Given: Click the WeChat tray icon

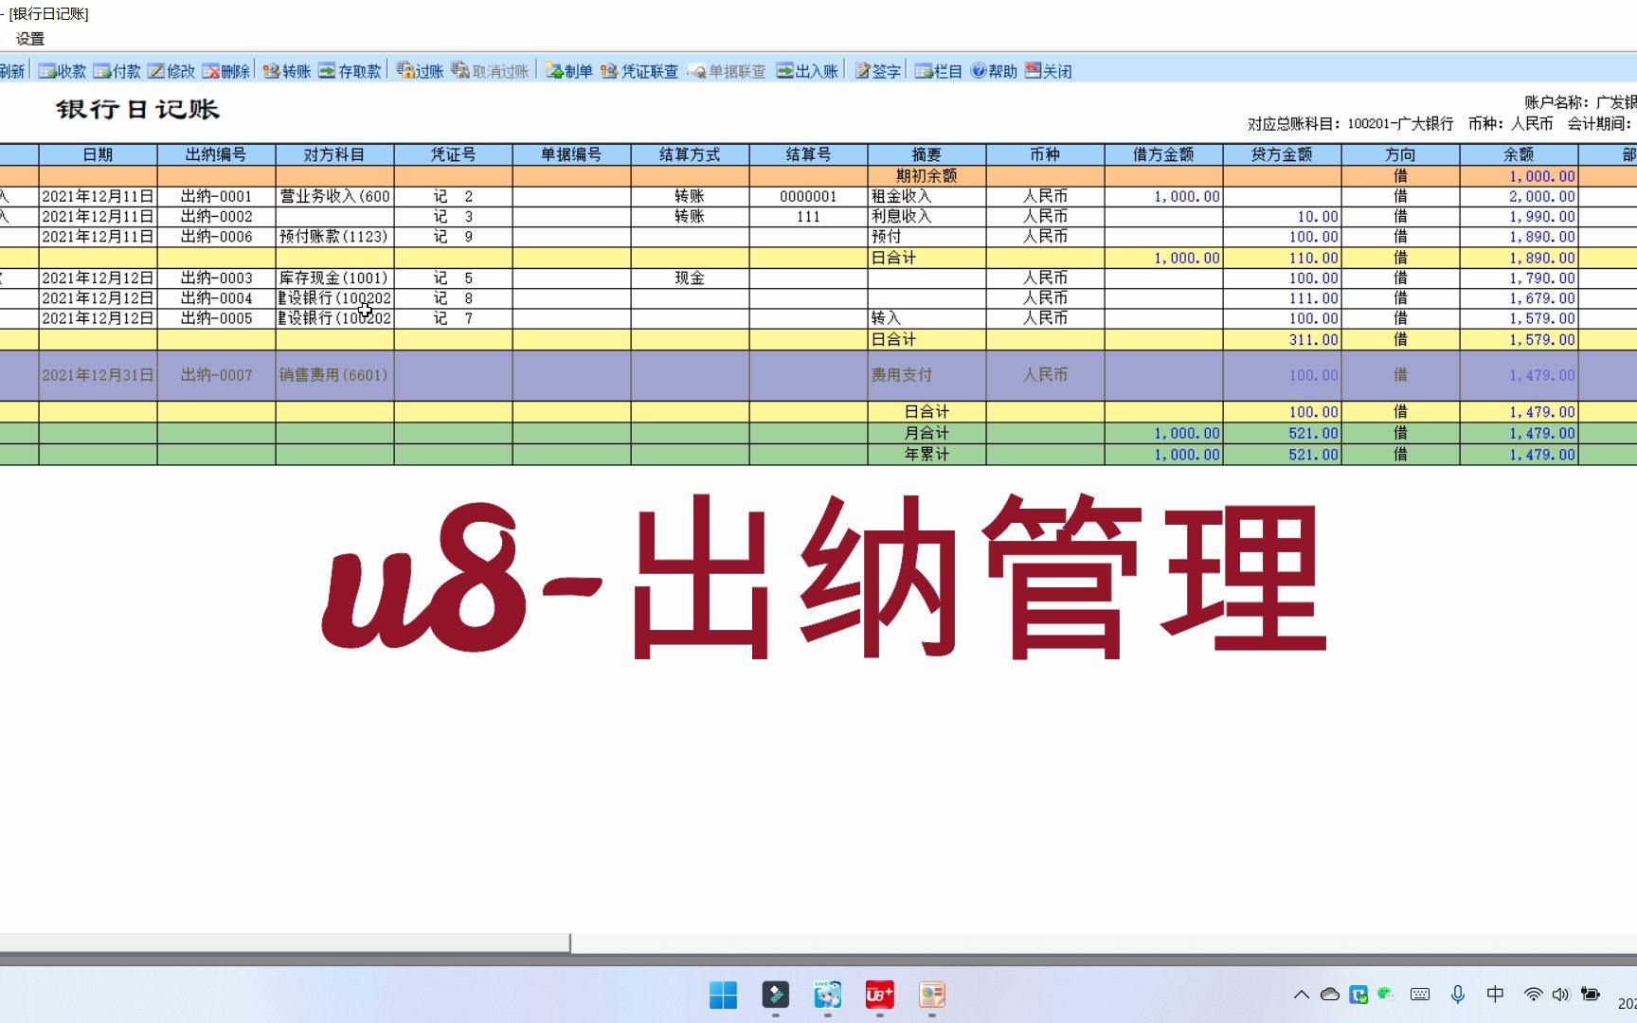Looking at the screenshot, I should pos(1386,994).
